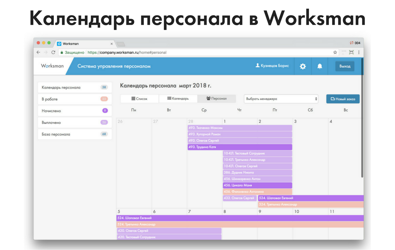
Task: Open the Кузнецов Борис user profile
Action: 272,66
